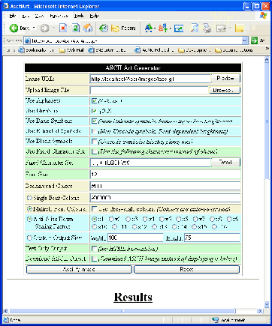
Task: Click the grey Forward arrow button
Action: (x=44, y=28)
